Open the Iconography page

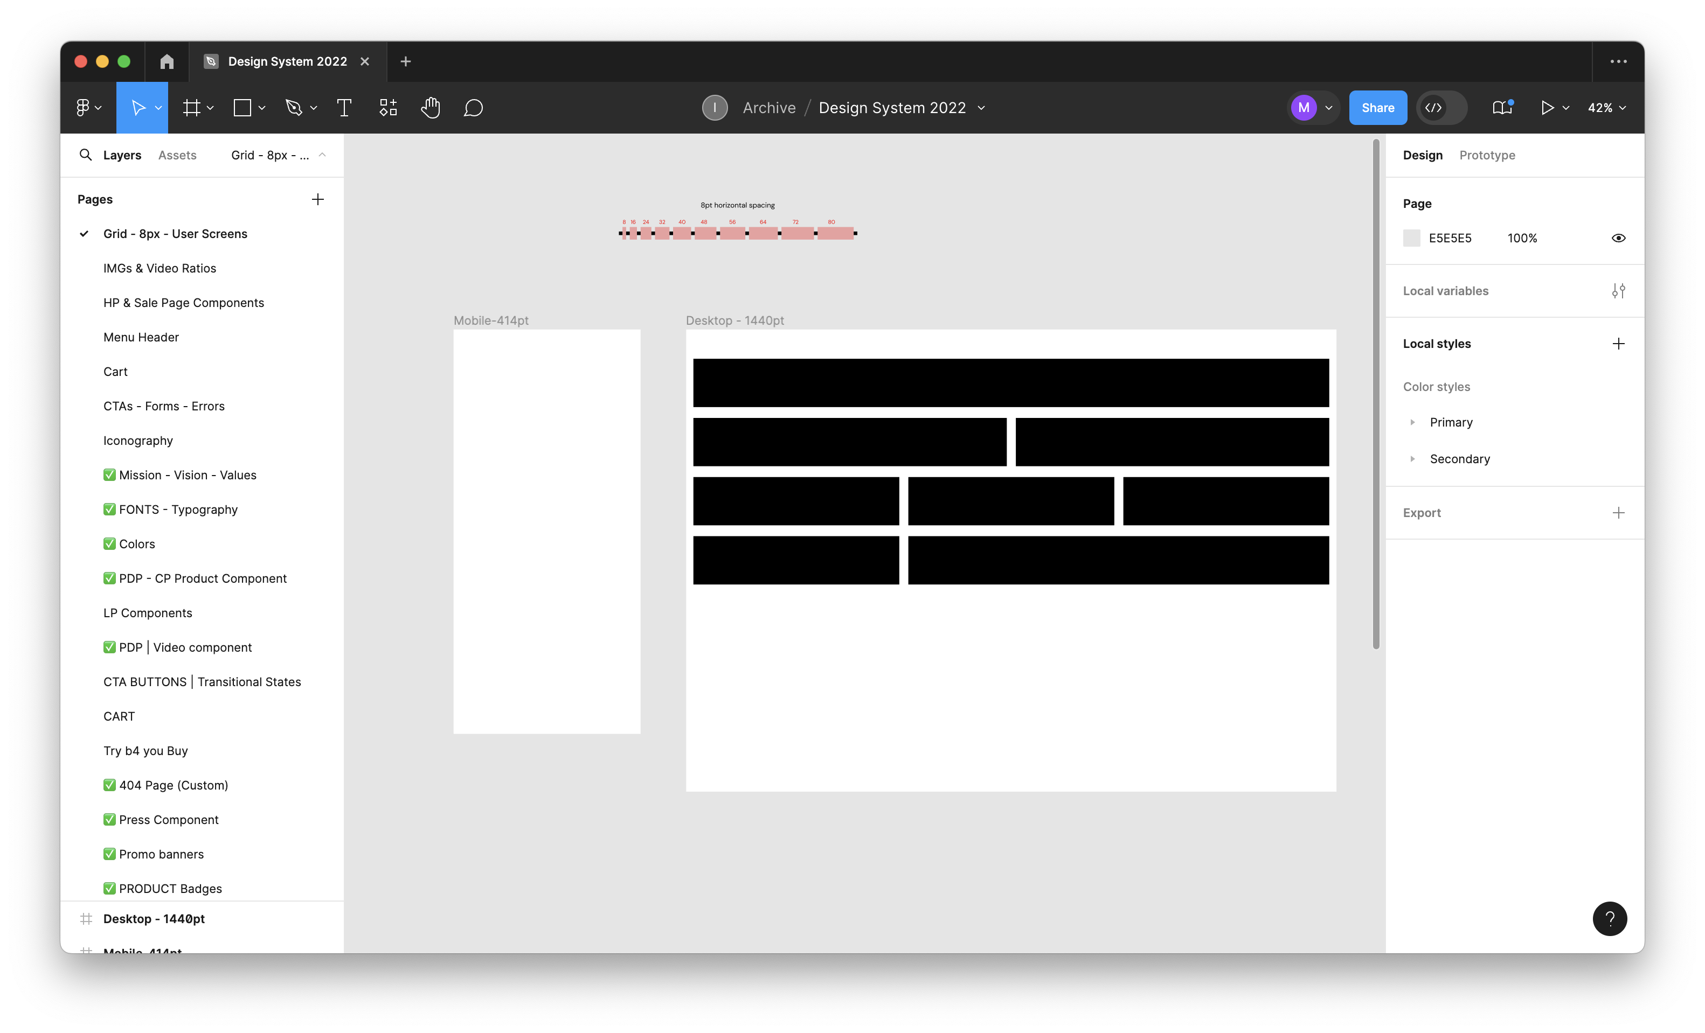coord(138,441)
